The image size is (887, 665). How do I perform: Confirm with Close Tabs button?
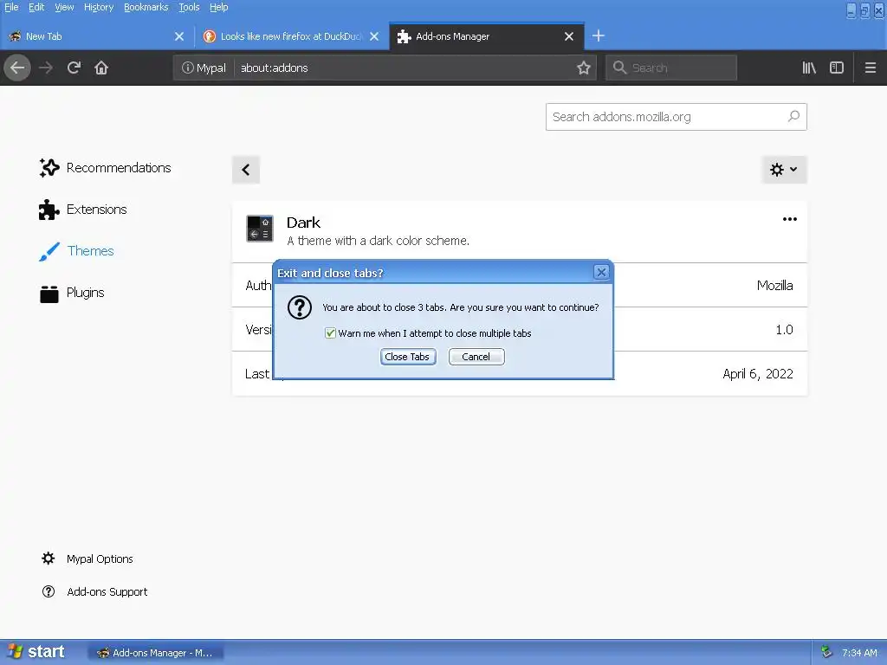click(408, 357)
